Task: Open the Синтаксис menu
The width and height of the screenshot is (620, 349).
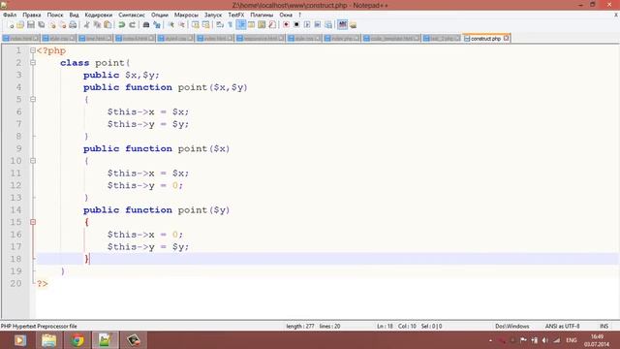Action: 132,15
